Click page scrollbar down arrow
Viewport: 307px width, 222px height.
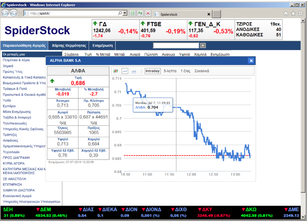click(303, 217)
